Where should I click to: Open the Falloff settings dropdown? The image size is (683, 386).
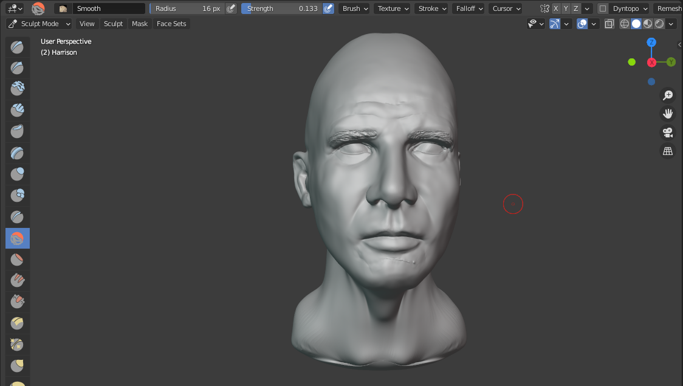click(469, 9)
